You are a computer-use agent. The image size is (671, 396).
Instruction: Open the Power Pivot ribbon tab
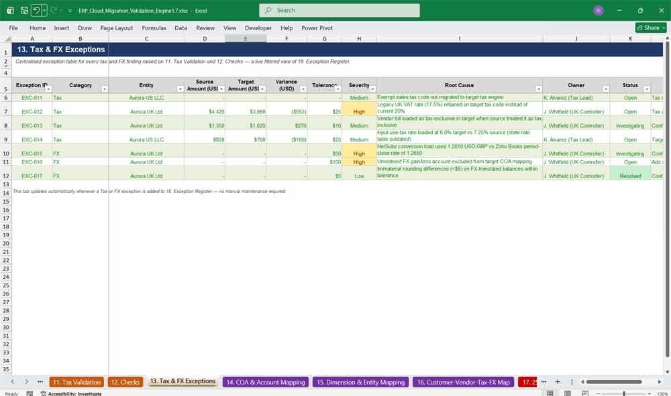(x=317, y=27)
